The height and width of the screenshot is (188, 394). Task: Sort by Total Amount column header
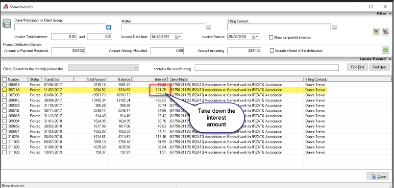click(90, 80)
